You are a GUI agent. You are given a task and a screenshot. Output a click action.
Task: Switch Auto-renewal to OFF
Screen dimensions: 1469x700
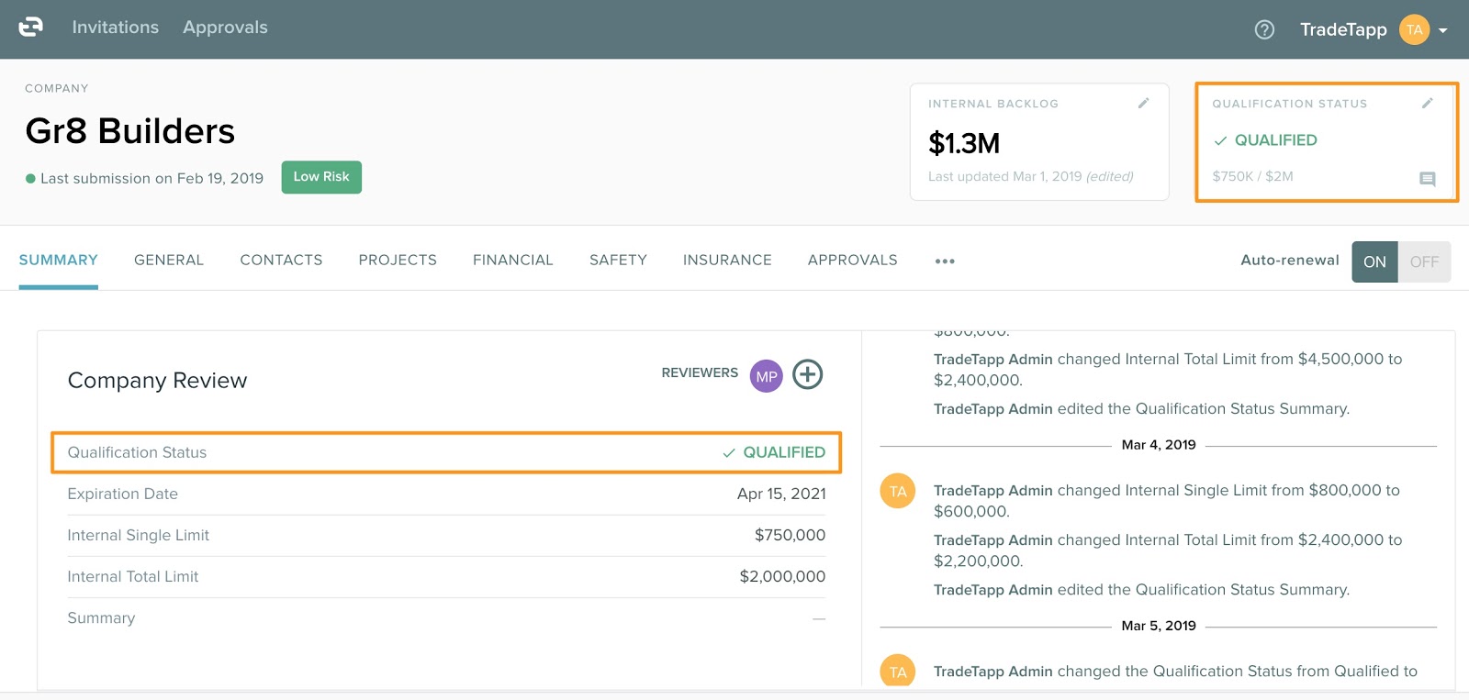click(1424, 261)
